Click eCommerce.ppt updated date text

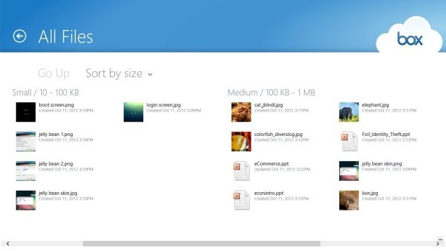coord(282,169)
